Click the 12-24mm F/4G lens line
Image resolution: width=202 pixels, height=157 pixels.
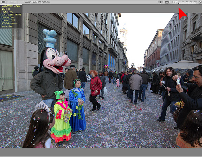coord(7,12)
